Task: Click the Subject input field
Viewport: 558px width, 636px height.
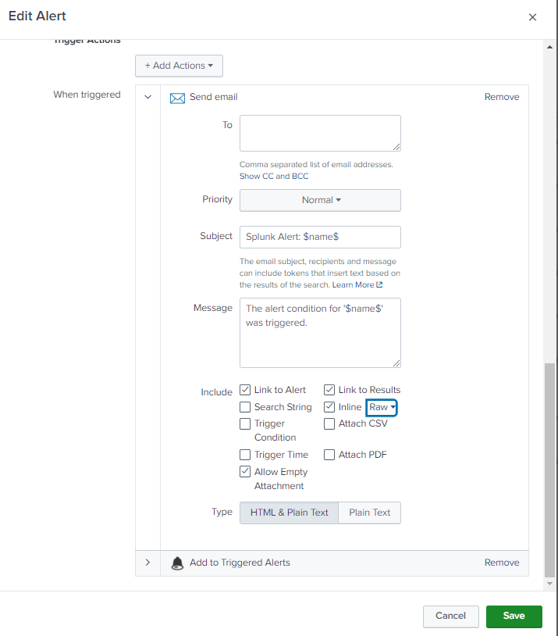Action: point(320,237)
